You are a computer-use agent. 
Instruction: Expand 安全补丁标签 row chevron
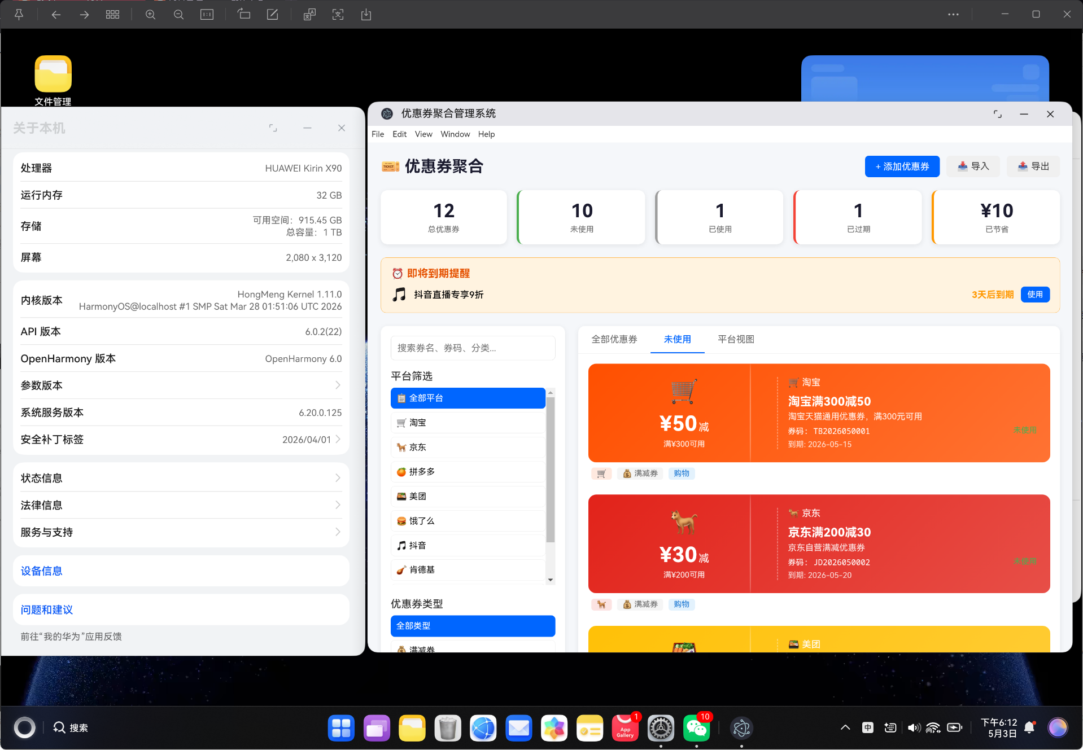[x=338, y=439]
